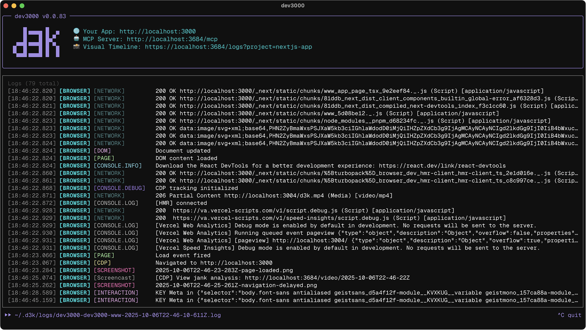Image resolution: width=586 pixels, height=330 pixels.
Task: Click the ^C quit control
Action: [x=570, y=315]
